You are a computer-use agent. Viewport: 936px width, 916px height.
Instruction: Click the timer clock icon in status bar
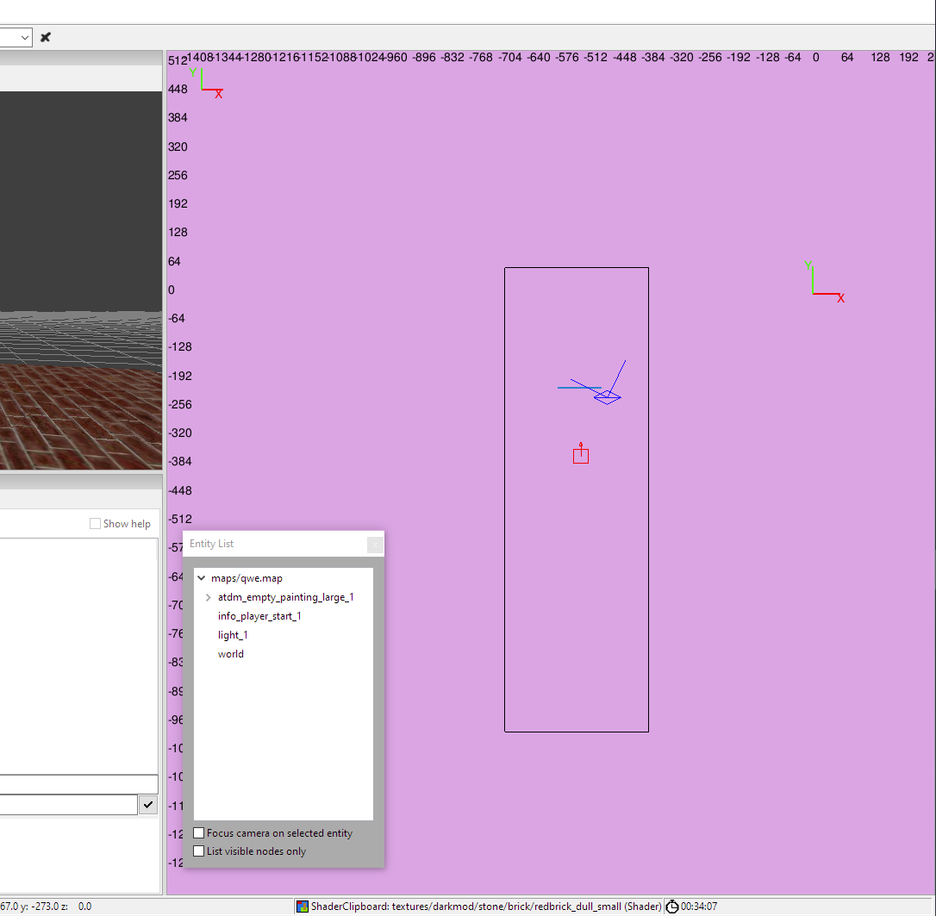point(672,907)
